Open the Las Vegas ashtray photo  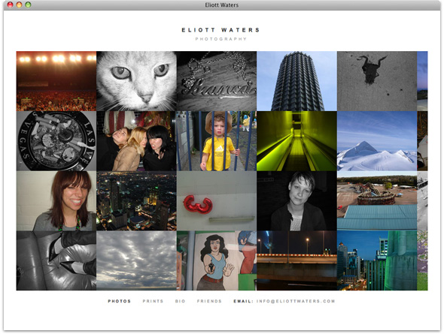(56, 141)
